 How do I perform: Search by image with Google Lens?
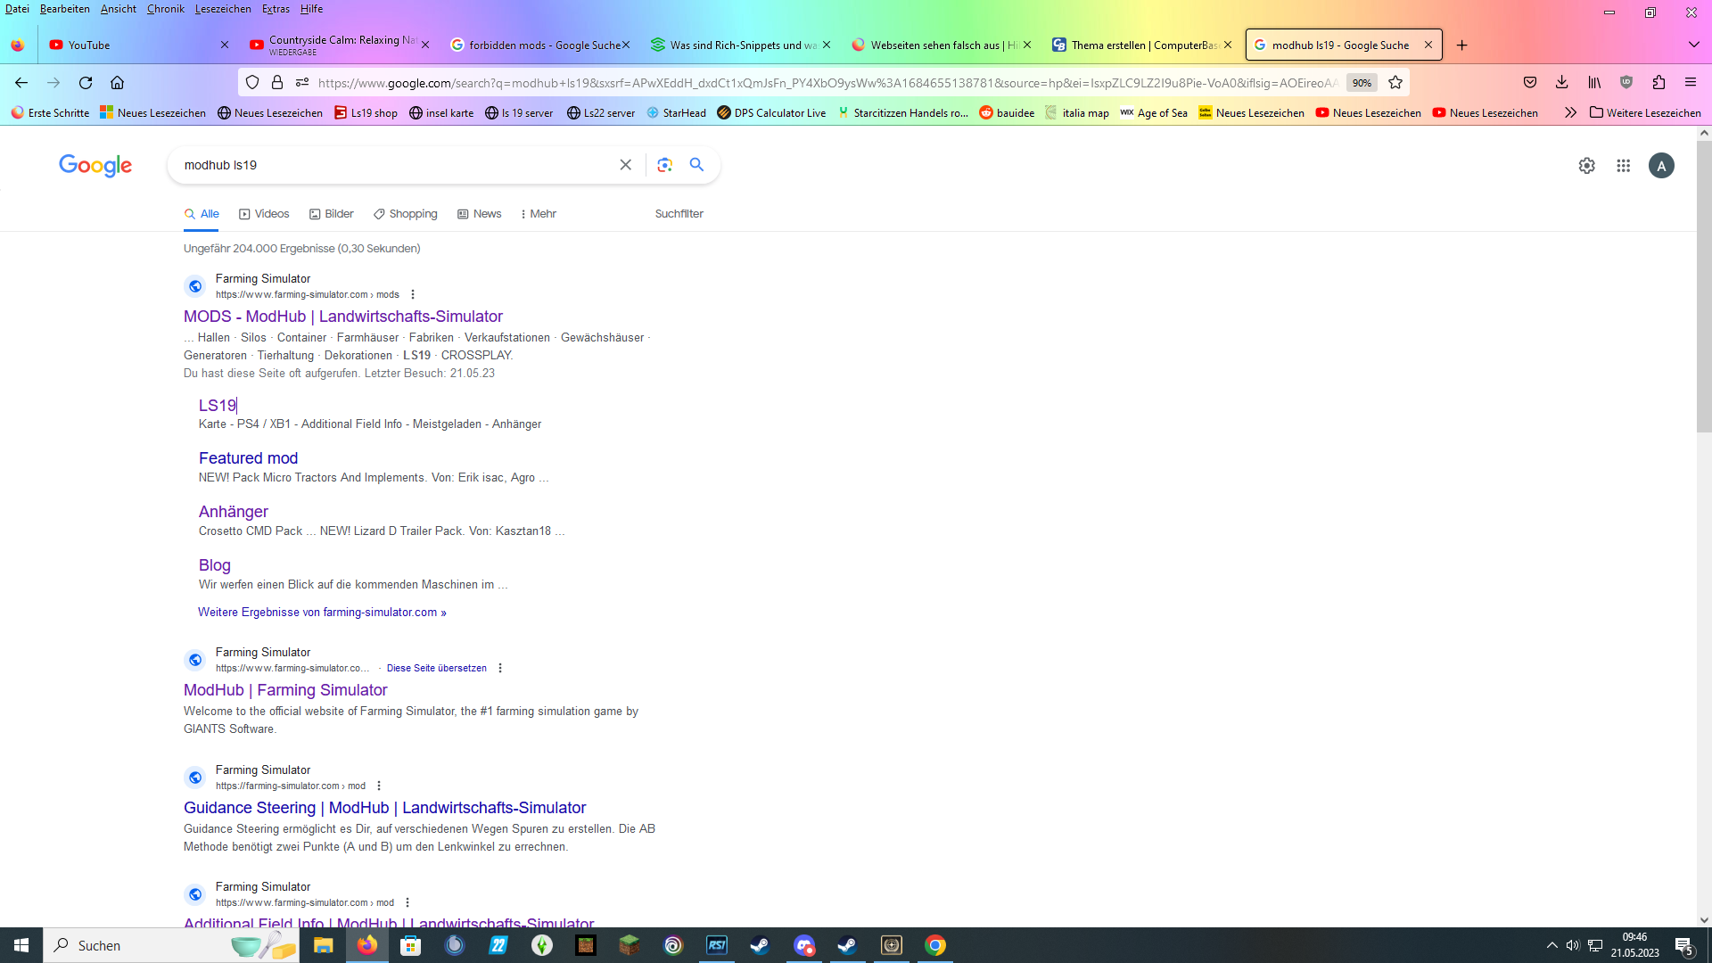click(665, 164)
